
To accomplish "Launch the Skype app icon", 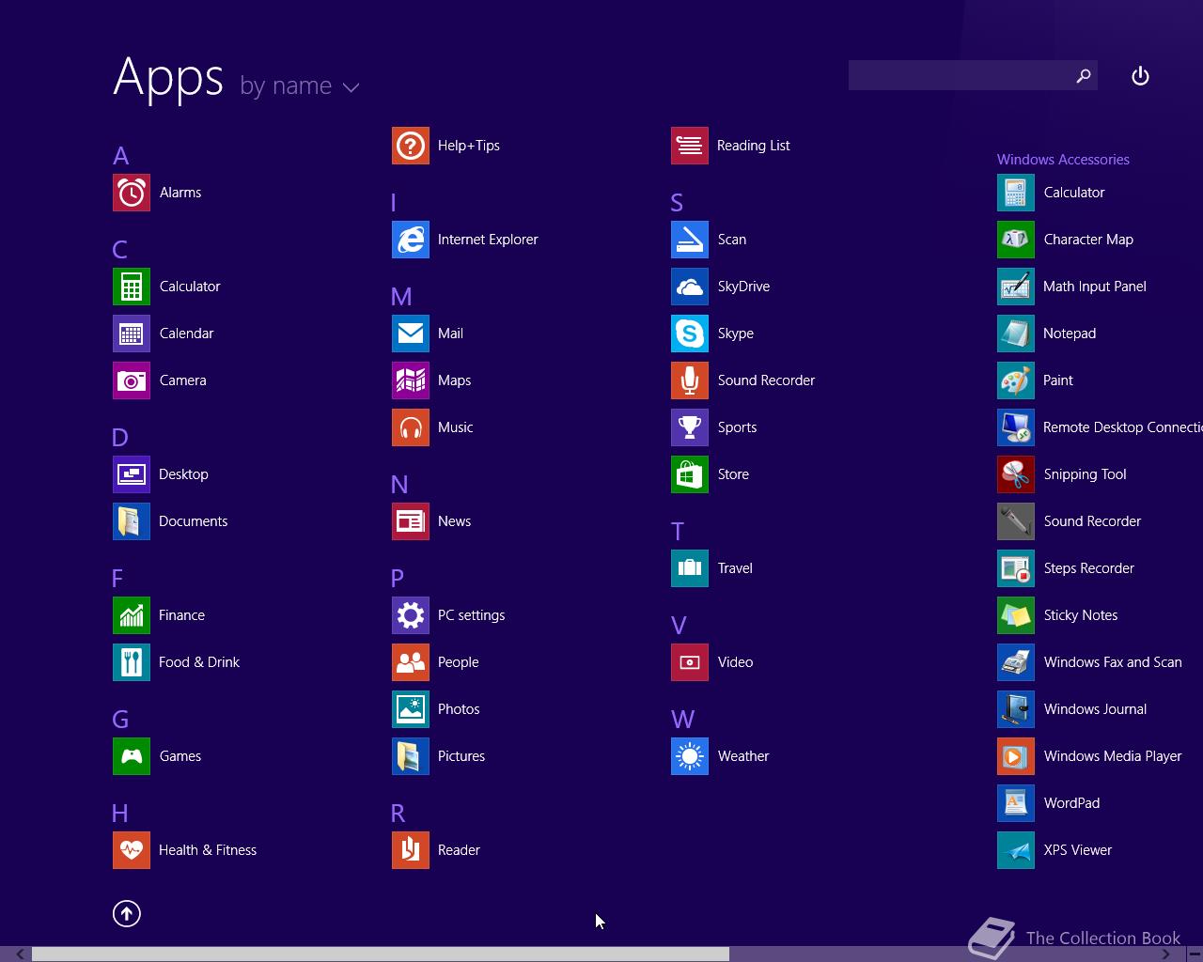I will tap(690, 334).
